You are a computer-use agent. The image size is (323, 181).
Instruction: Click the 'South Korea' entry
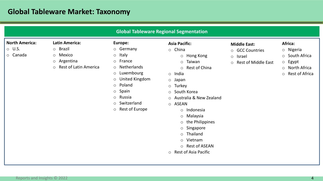(x=186, y=92)
